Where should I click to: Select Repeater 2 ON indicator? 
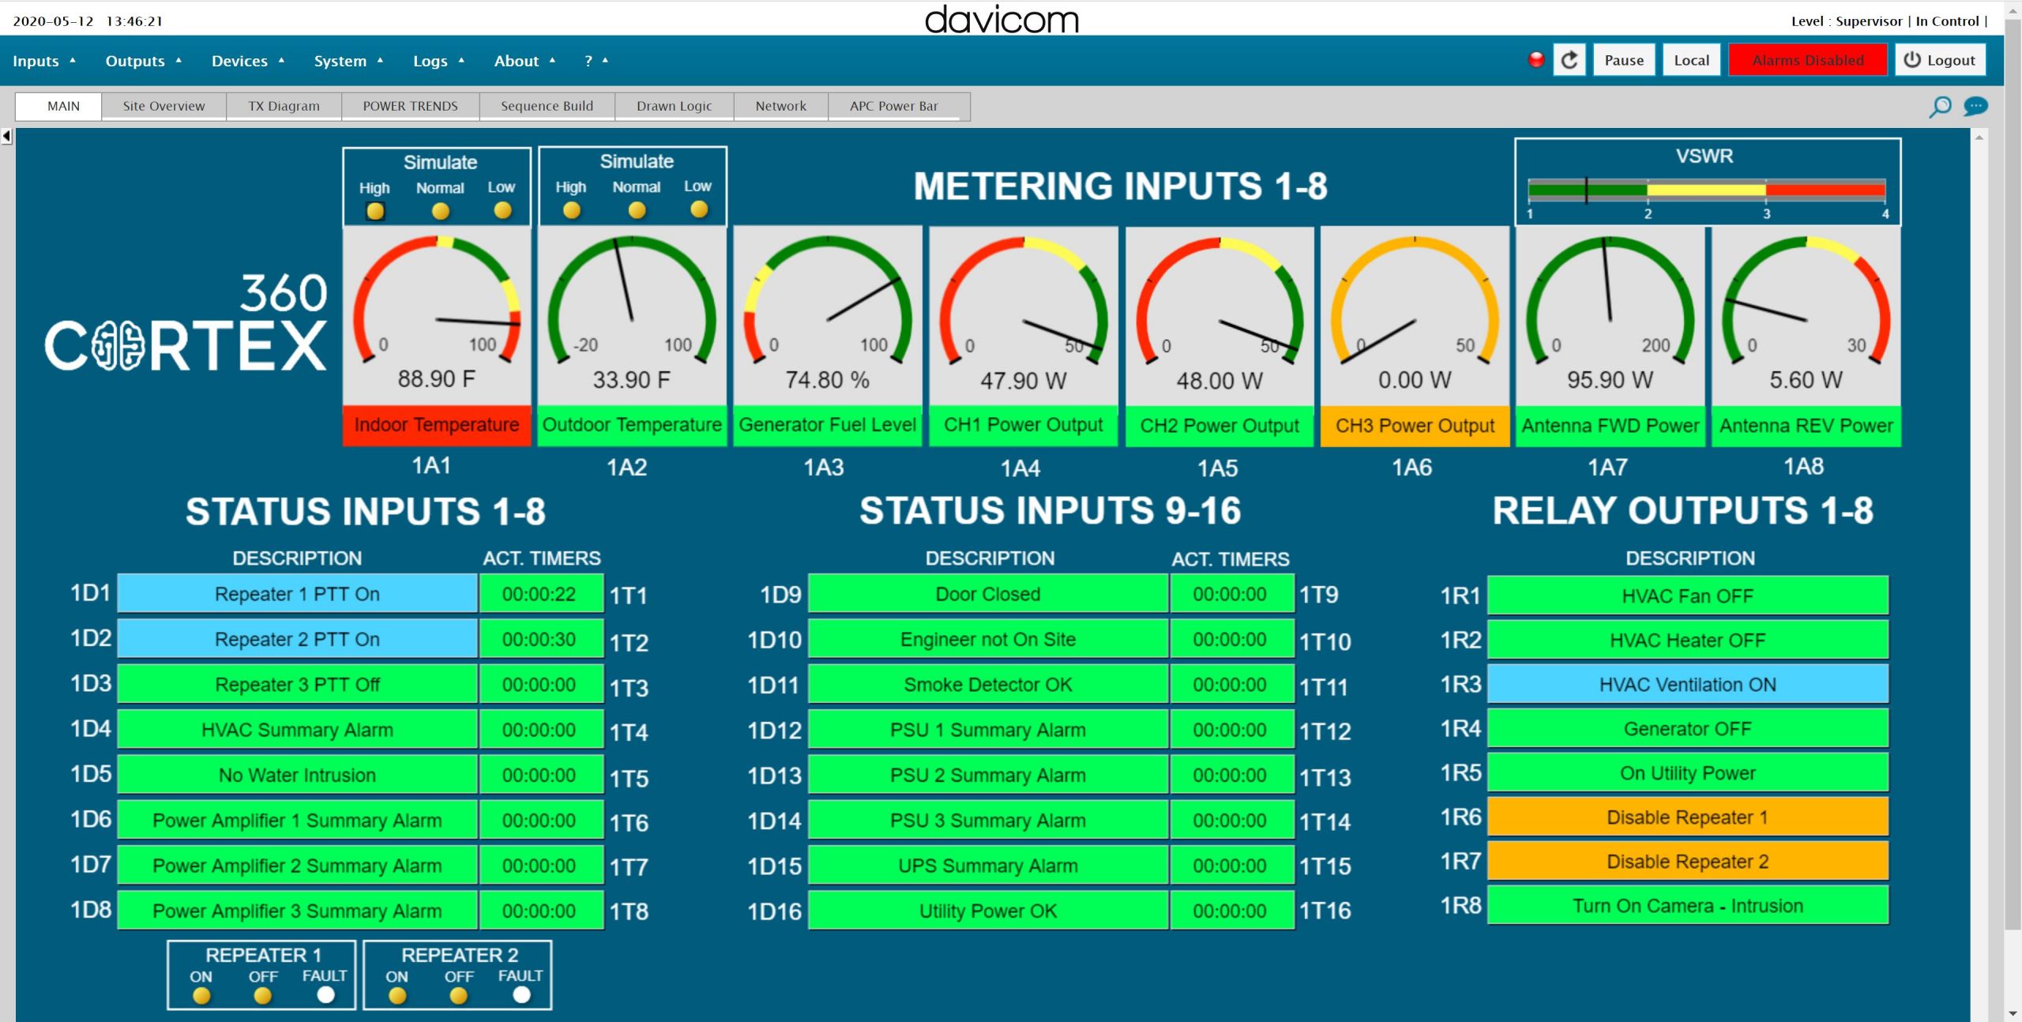click(397, 996)
